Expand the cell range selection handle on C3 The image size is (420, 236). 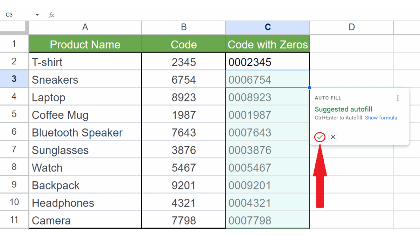tap(309, 87)
